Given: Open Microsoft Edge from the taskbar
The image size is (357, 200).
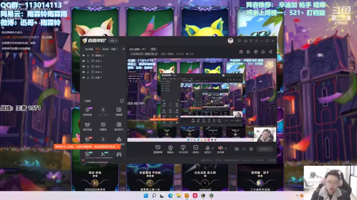Looking at the screenshot, I should 170,196.
